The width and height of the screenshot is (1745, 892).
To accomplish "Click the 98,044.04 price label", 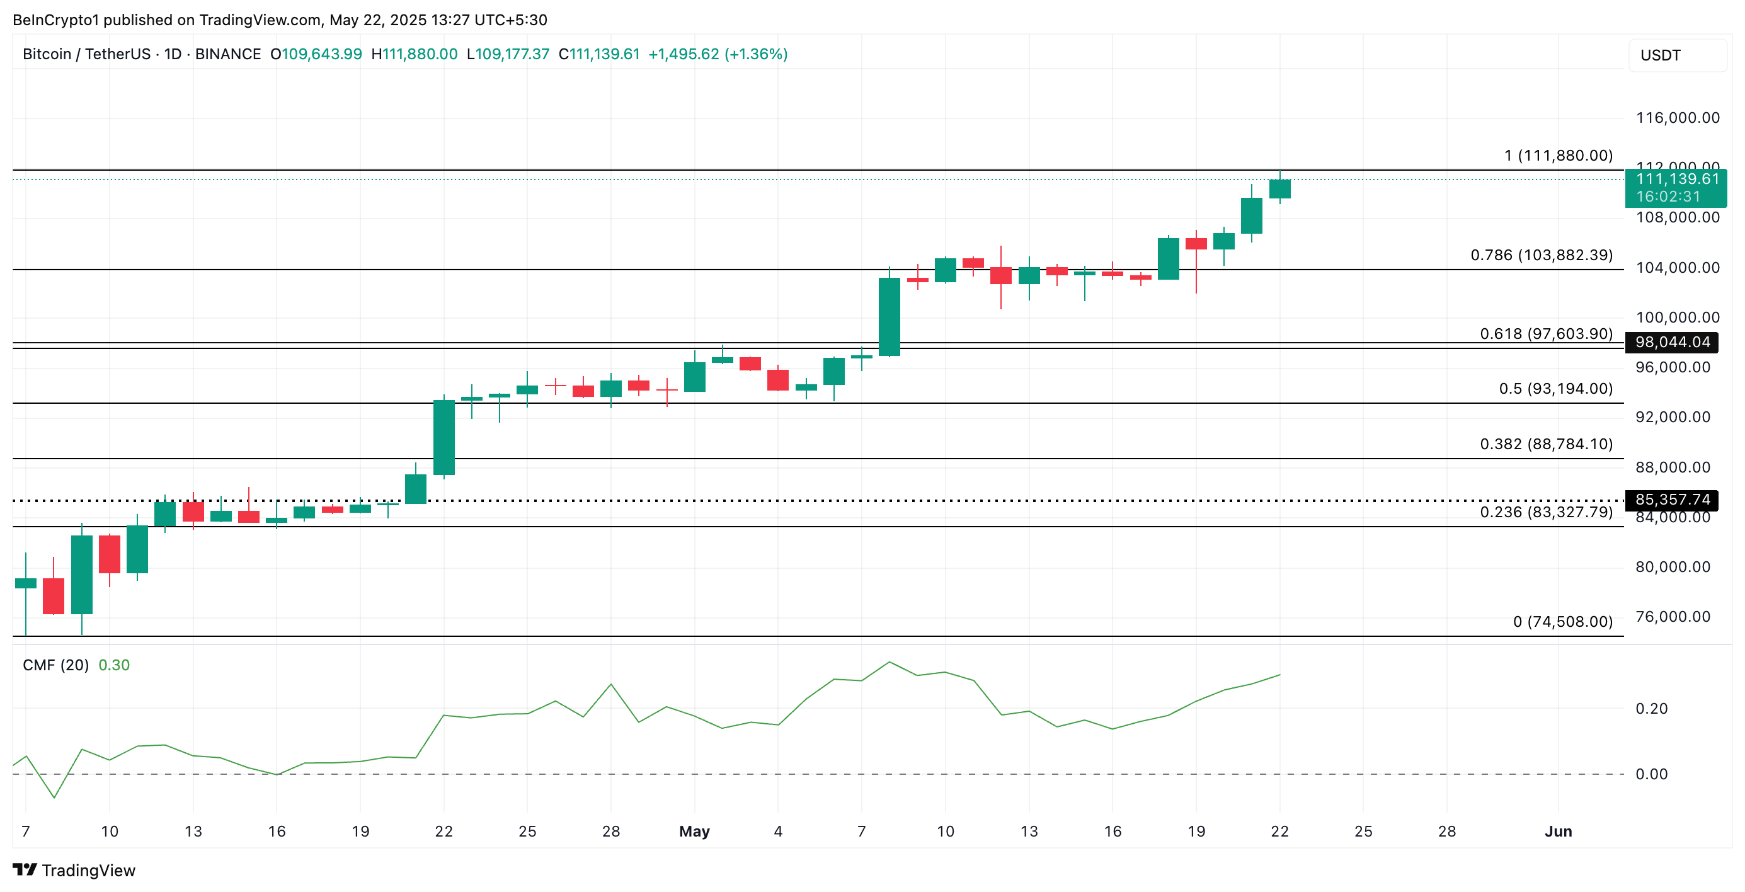I will tap(1672, 343).
